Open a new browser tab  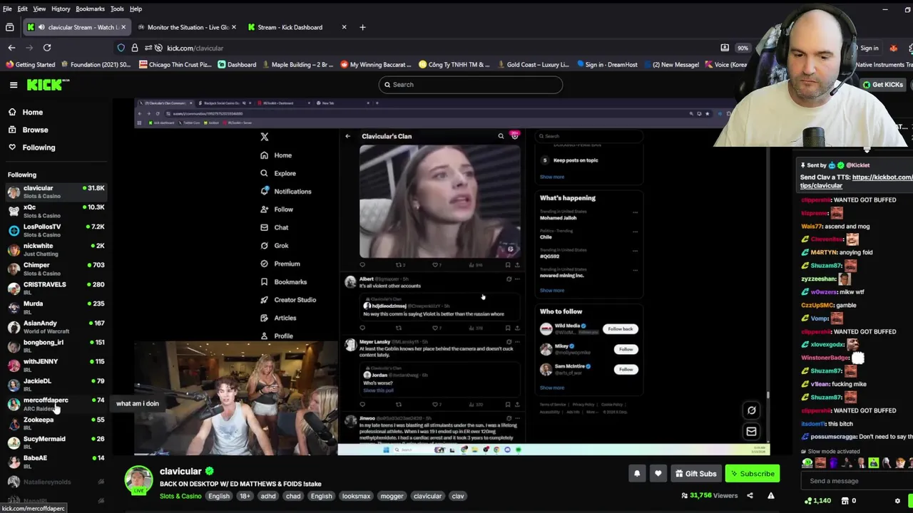pyautogui.click(x=362, y=27)
